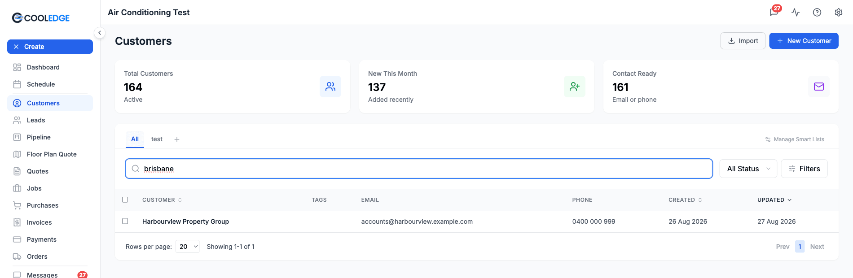The height and width of the screenshot is (278, 853).
Task: Click the CoolEdge logo
Action: tap(41, 18)
